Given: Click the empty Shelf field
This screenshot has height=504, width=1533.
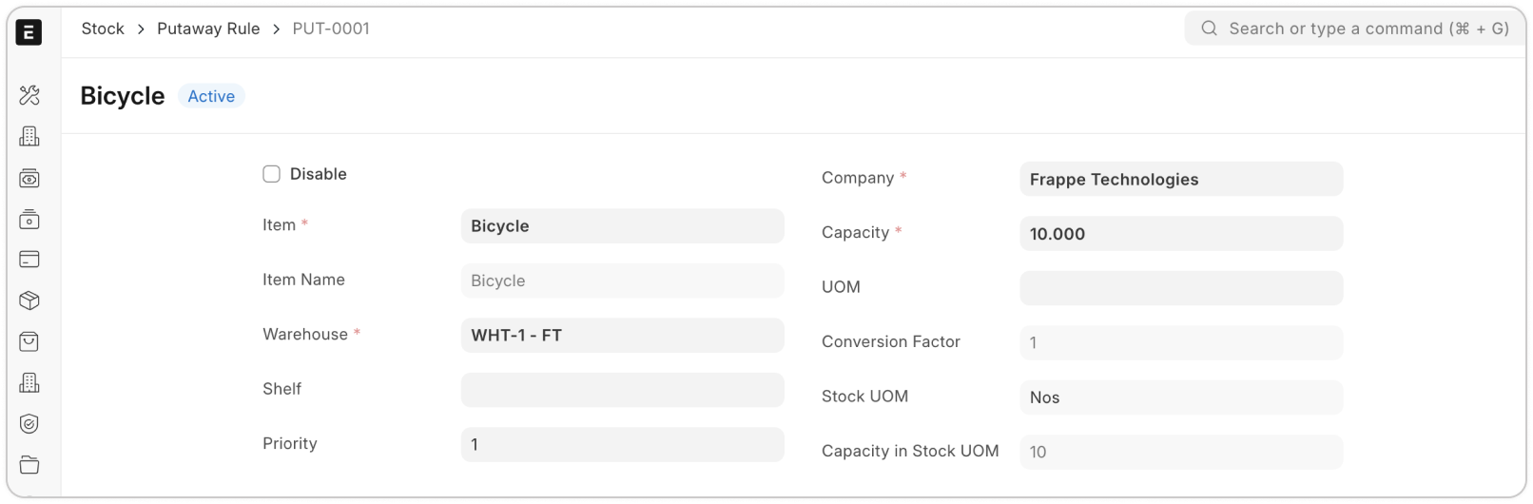Looking at the screenshot, I should [x=622, y=390].
